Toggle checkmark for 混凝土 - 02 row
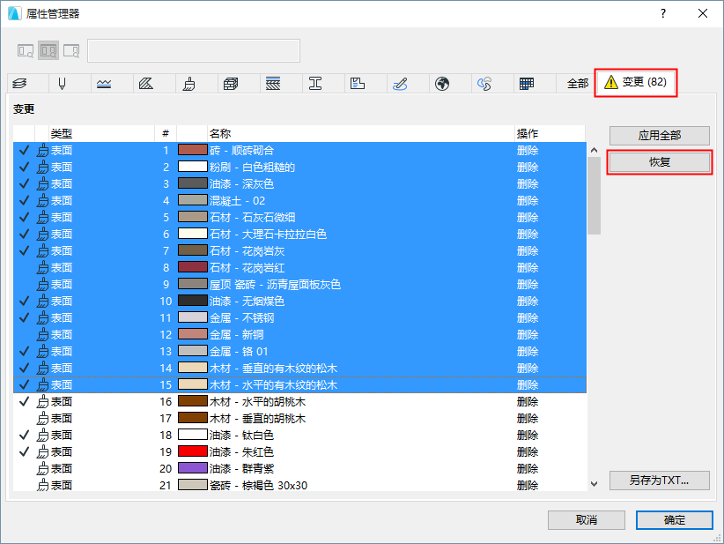The width and height of the screenshot is (724, 544). (x=24, y=201)
